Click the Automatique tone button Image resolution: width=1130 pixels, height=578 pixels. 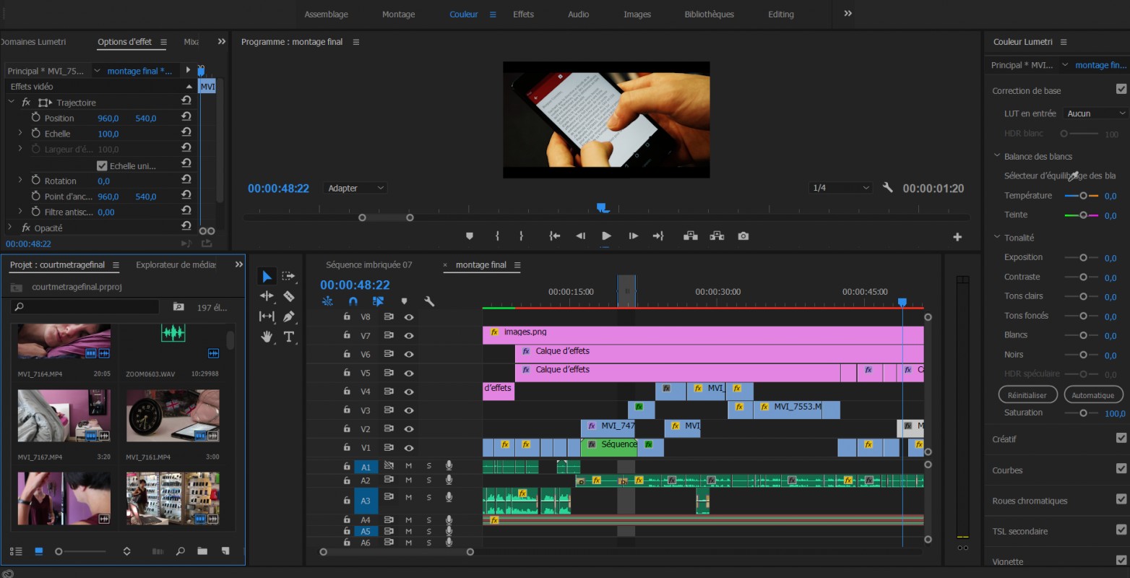tap(1092, 395)
